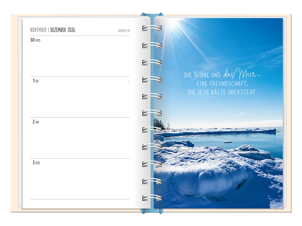Image resolution: width=302 pixels, height=226 pixels.
Task: Select the "2 MI" day label
Action: click(x=36, y=122)
